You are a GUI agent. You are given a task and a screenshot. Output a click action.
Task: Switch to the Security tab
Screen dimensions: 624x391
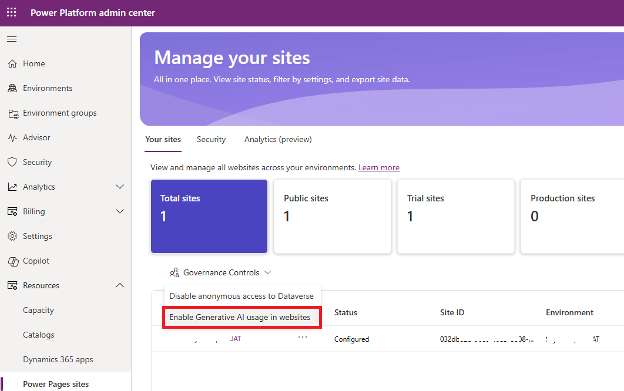click(211, 139)
